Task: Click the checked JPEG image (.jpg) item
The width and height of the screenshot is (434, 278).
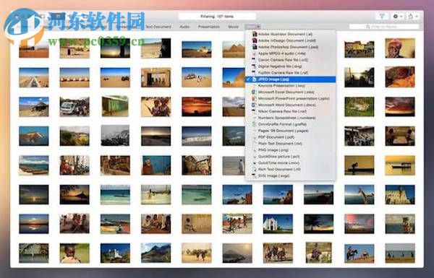Action: pos(290,79)
